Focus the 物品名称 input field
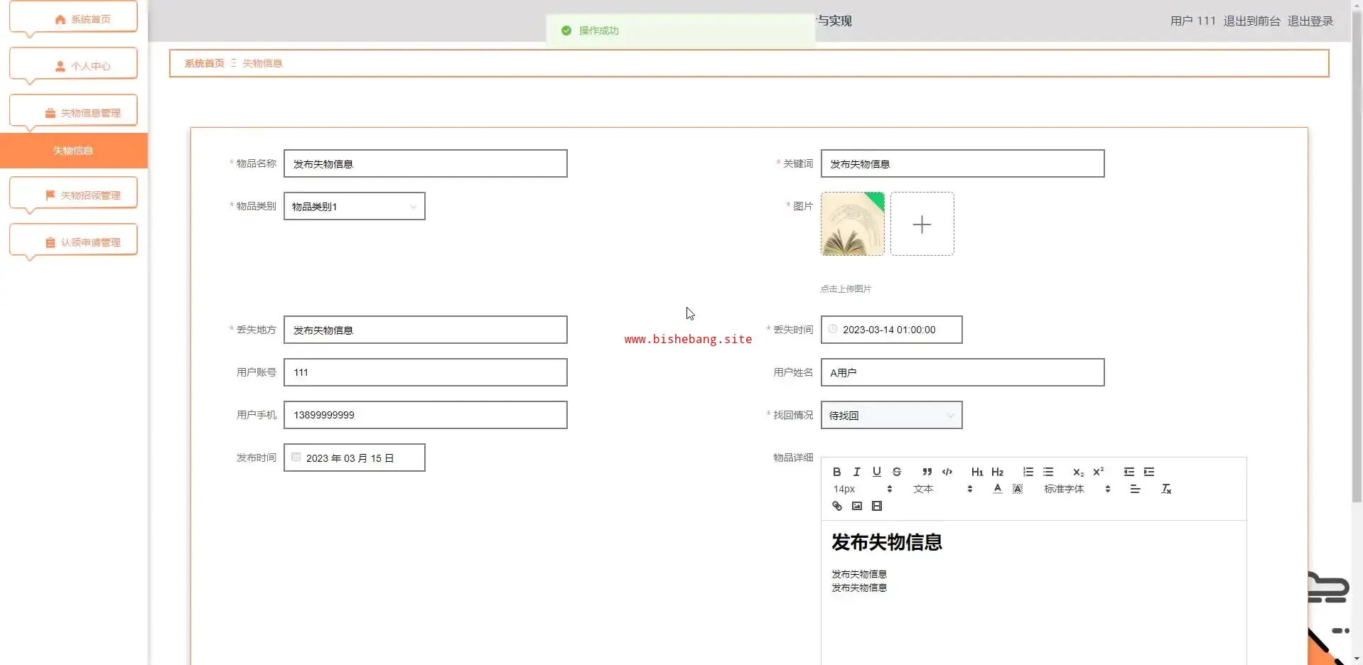Screen dimensions: 1363x665 click(426, 163)
